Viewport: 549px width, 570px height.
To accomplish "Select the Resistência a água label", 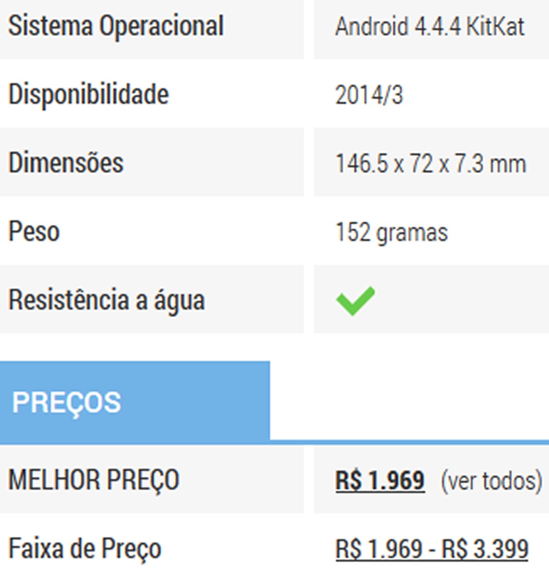I will pyautogui.click(x=107, y=300).
